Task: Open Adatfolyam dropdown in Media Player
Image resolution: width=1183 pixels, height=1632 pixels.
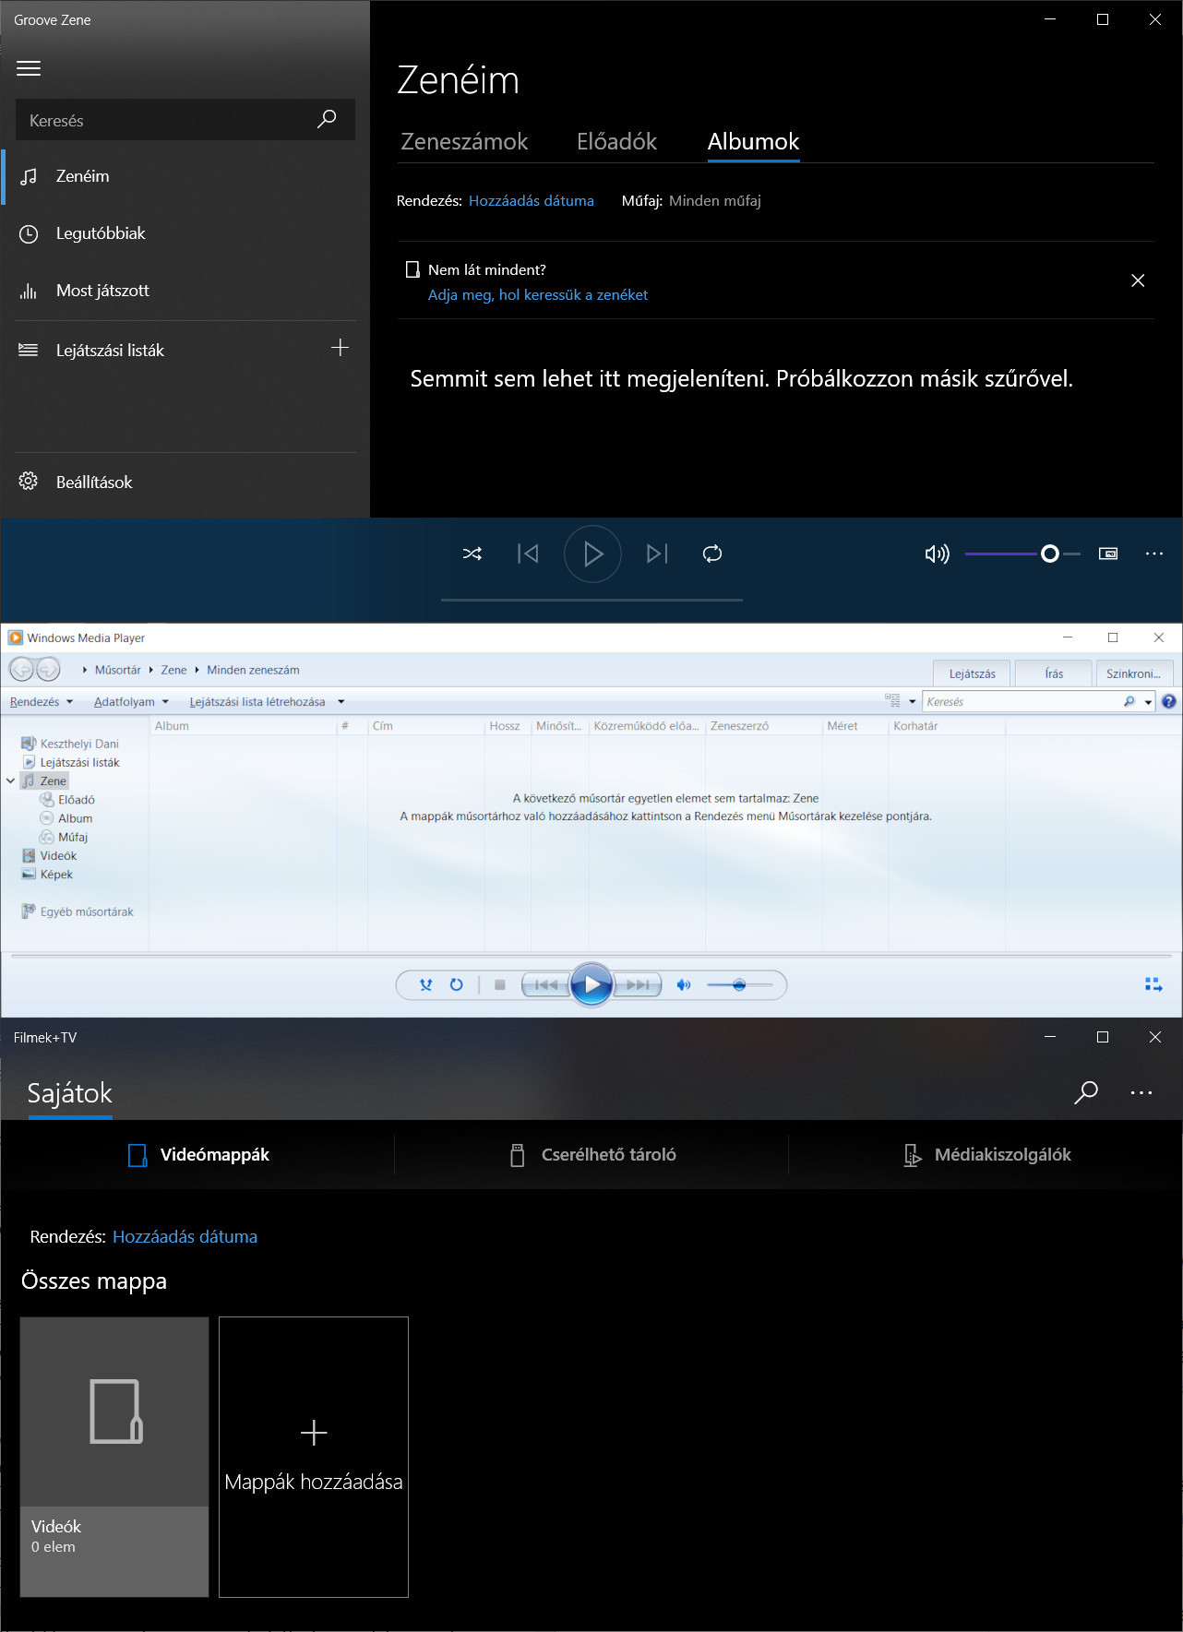Action: pyautogui.click(x=131, y=702)
